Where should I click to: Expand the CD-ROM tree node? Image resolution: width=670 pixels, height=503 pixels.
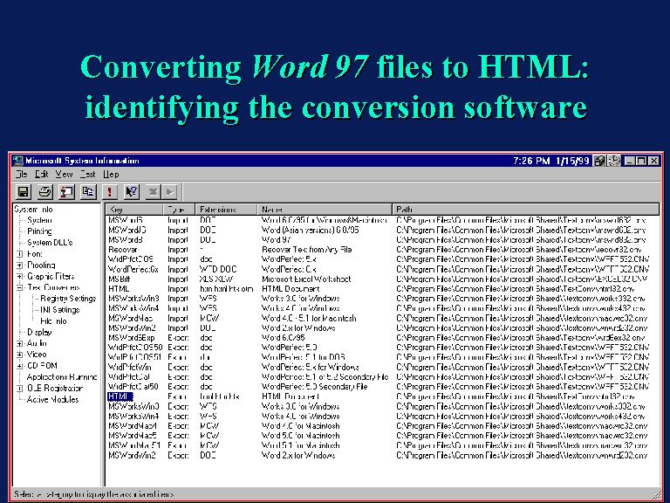pos(20,366)
